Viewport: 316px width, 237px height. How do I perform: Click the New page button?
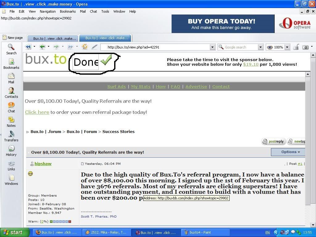(x=12, y=38)
